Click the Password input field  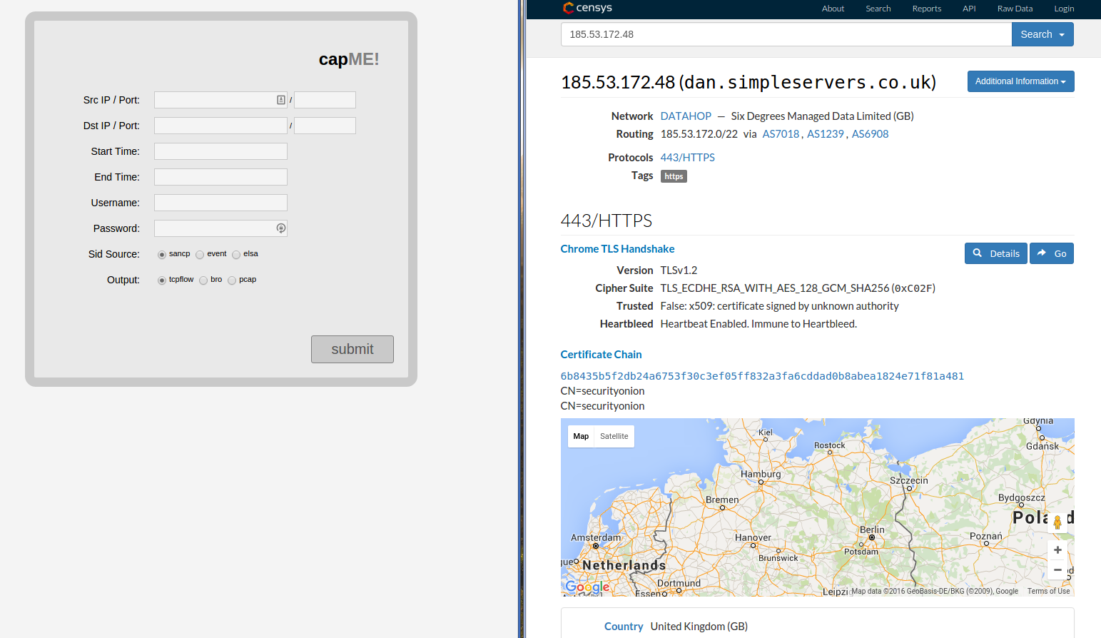click(220, 228)
